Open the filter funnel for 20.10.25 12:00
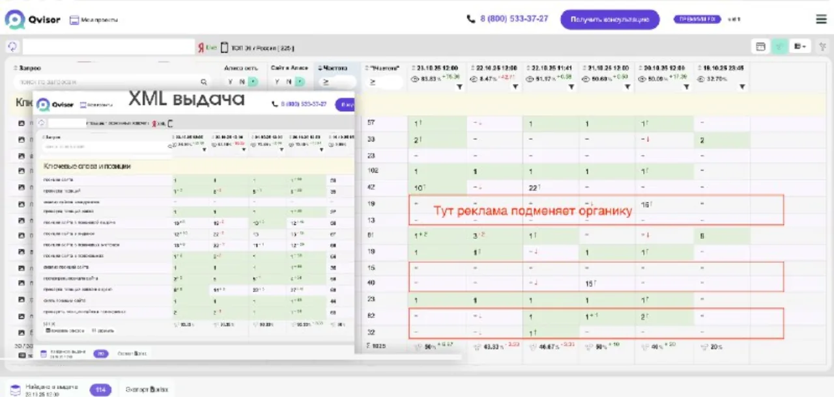 686,87
